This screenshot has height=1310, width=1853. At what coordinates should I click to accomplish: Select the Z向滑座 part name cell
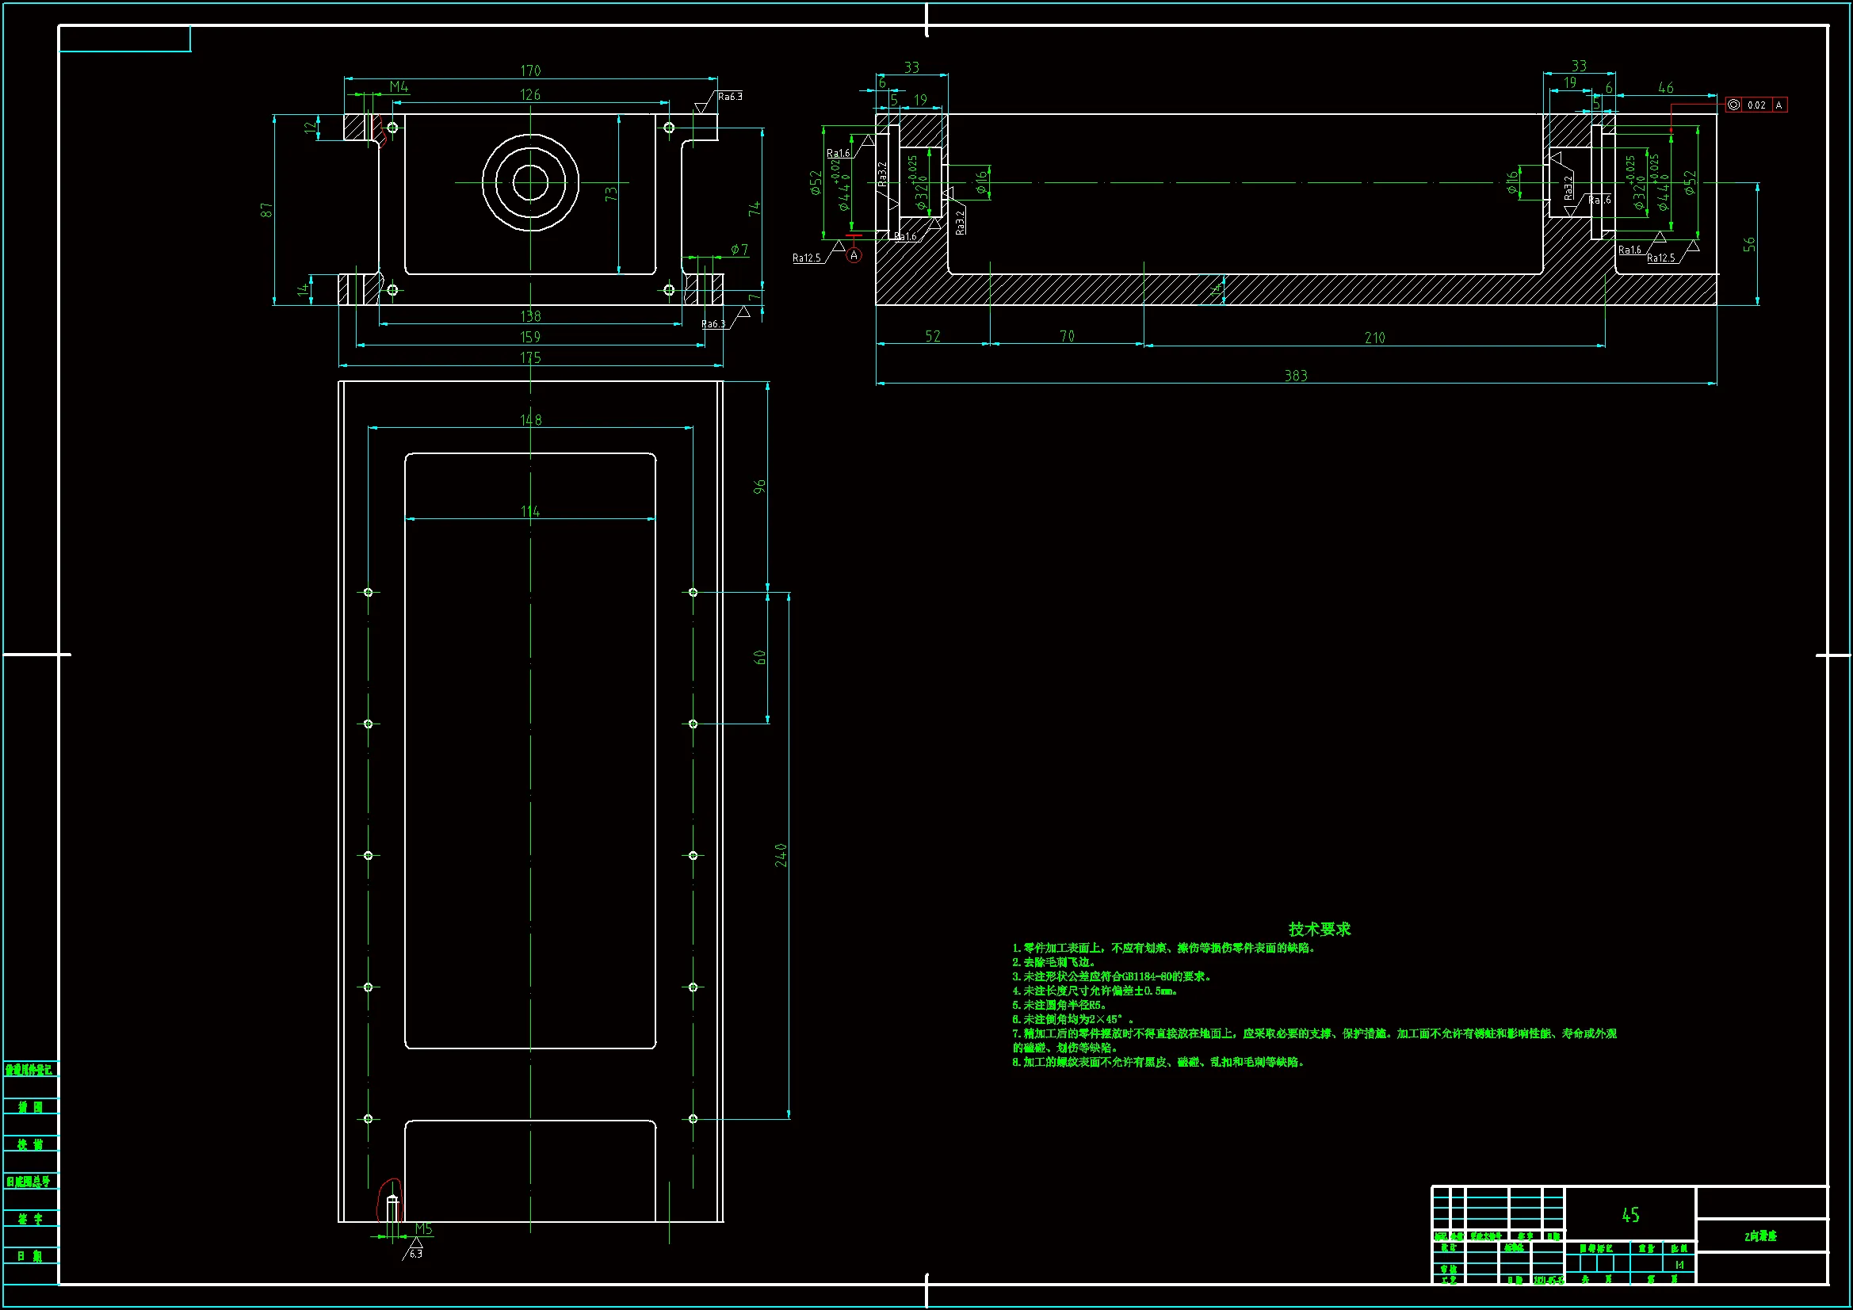[1760, 1236]
